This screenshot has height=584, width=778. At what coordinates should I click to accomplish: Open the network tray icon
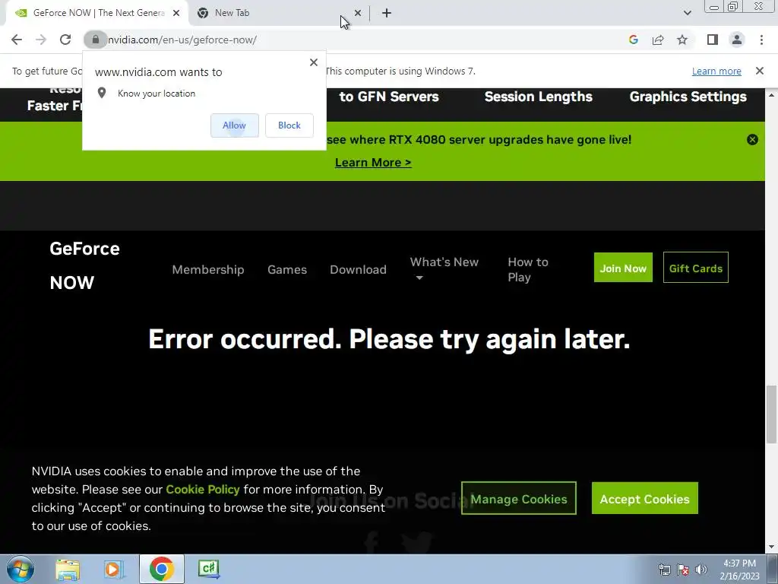[x=664, y=570]
